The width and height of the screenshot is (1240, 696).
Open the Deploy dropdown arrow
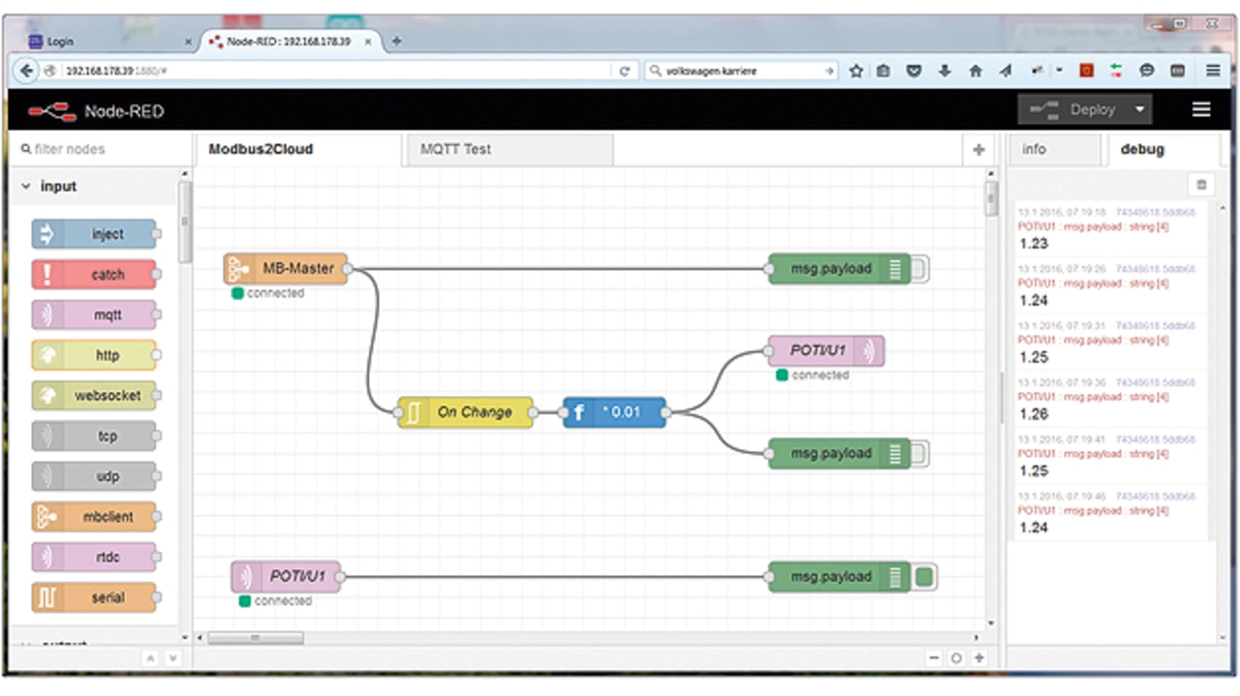pyautogui.click(x=1139, y=110)
